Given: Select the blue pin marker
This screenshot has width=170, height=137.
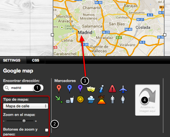Looking at the screenshot, I should 70,89.
